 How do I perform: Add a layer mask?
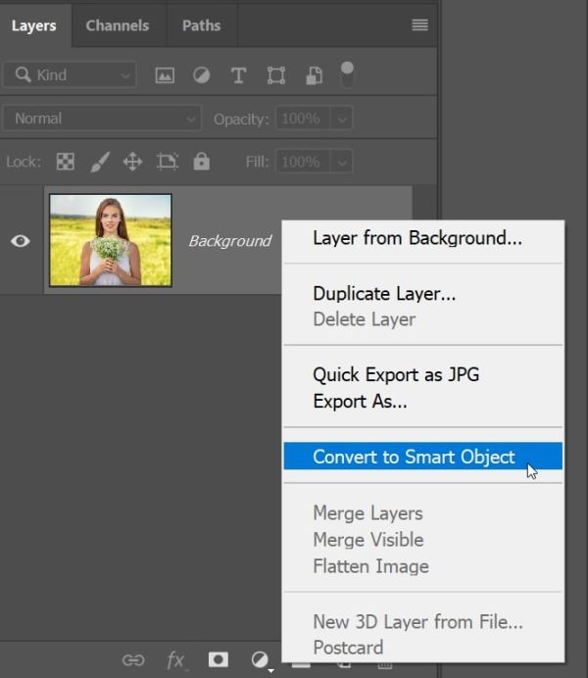pyautogui.click(x=218, y=659)
